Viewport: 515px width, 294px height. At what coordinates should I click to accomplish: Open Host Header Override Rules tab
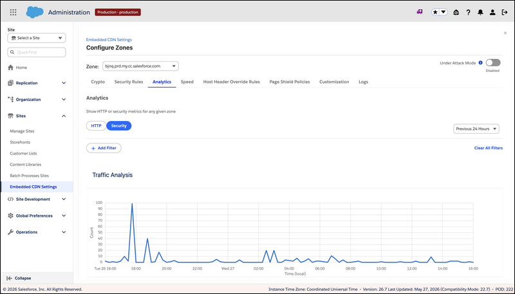[x=232, y=82]
